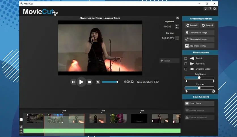This screenshot has width=237, height=137.
Task: Enable the Fade in checkbox
Action: click(186, 58)
